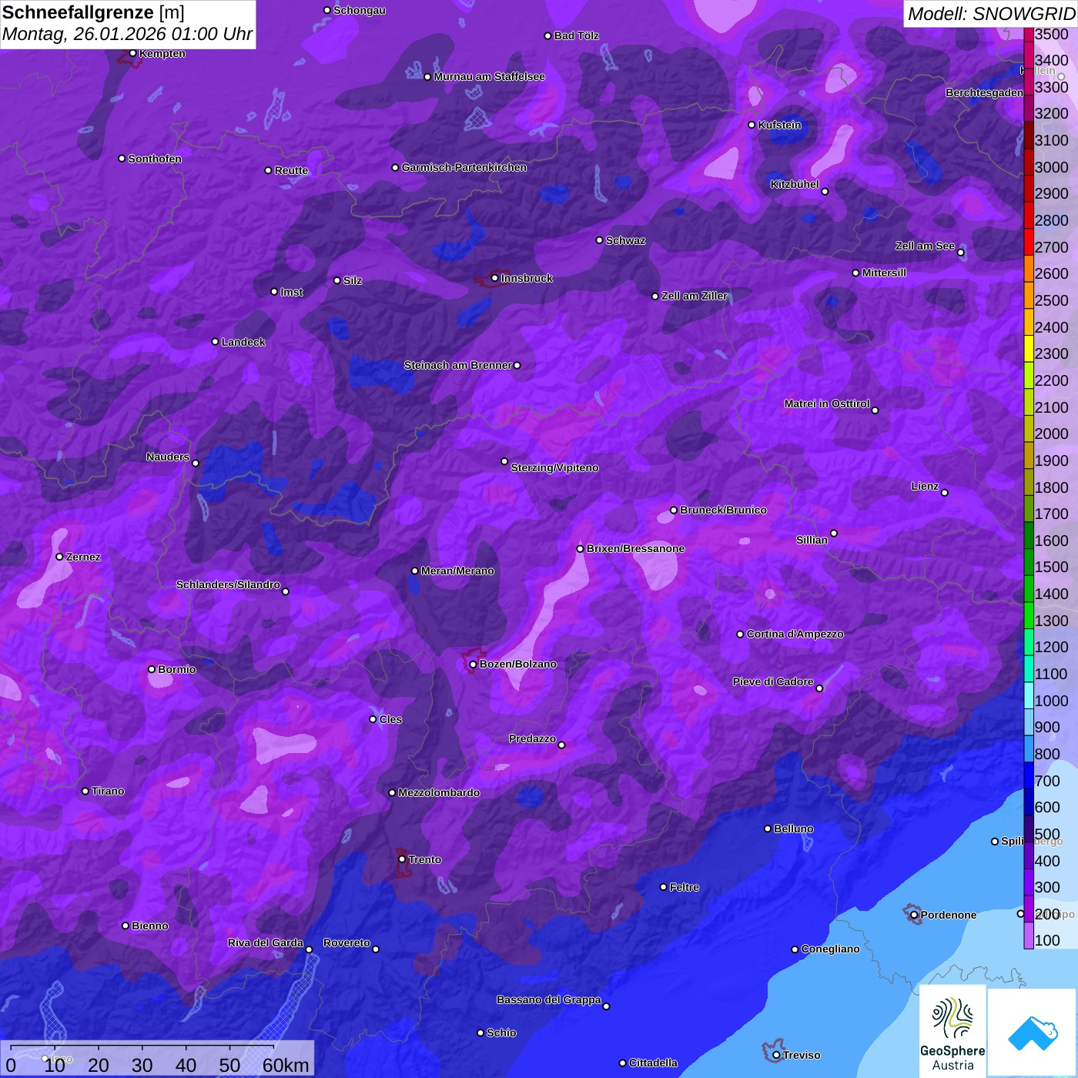Click the Tirano location dot
Viewport: 1078px width, 1078px height.
tap(85, 791)
